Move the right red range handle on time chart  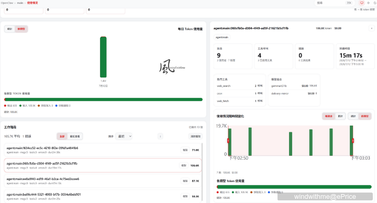point(353,141)
